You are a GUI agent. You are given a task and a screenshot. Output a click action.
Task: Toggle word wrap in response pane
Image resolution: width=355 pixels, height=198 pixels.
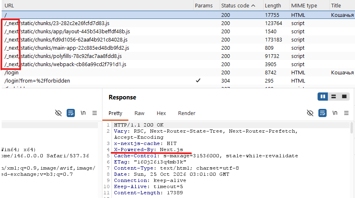tap(323, 113)
